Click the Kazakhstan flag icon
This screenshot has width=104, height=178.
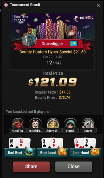point(74,43)
